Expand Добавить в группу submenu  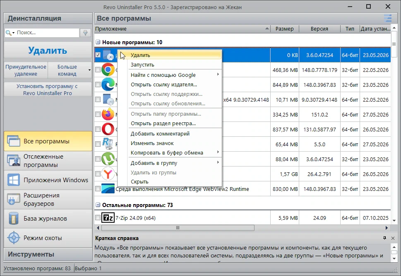pyautogui.click(x=218, y=162)
